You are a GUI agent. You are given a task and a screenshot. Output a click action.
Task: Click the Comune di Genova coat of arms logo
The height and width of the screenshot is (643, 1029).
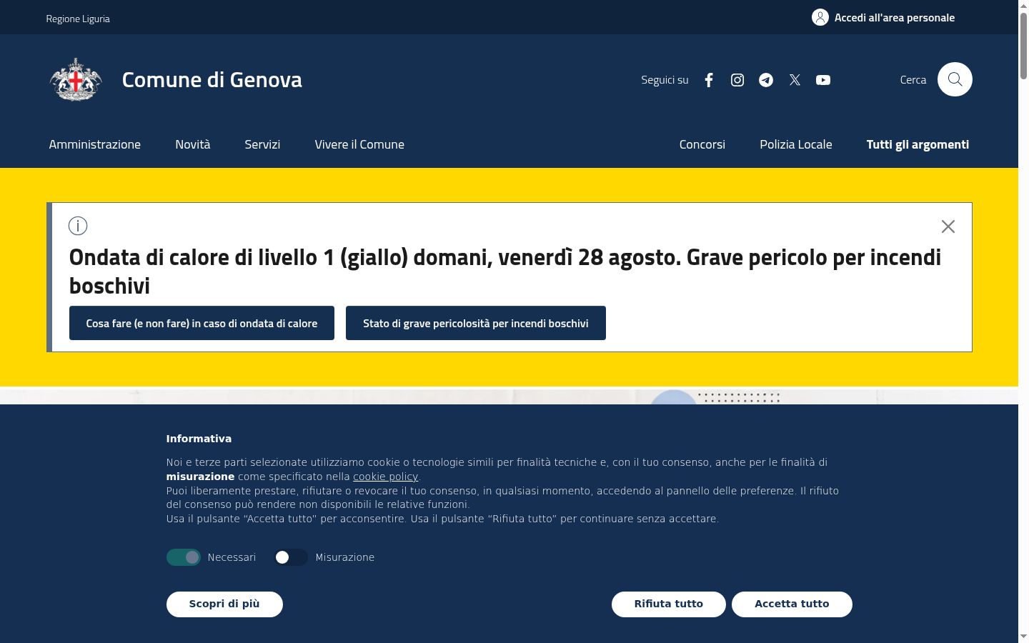(76, 79)
